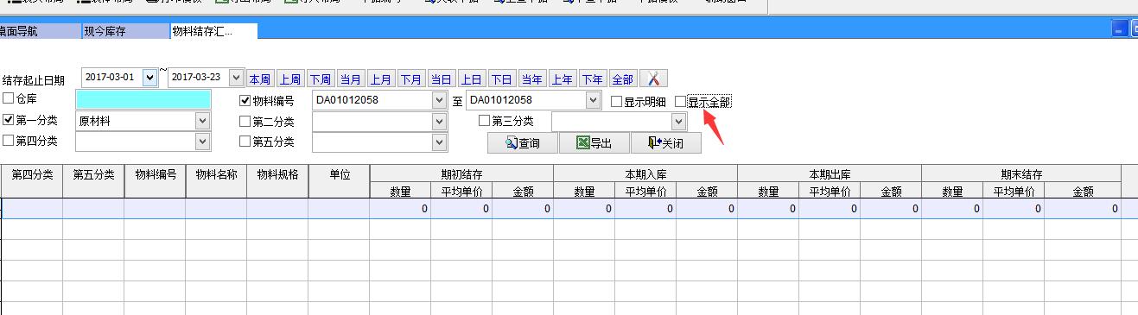Tick the 仓库 checkbox
1138x315 pixels.
click(x=9, y=98)
